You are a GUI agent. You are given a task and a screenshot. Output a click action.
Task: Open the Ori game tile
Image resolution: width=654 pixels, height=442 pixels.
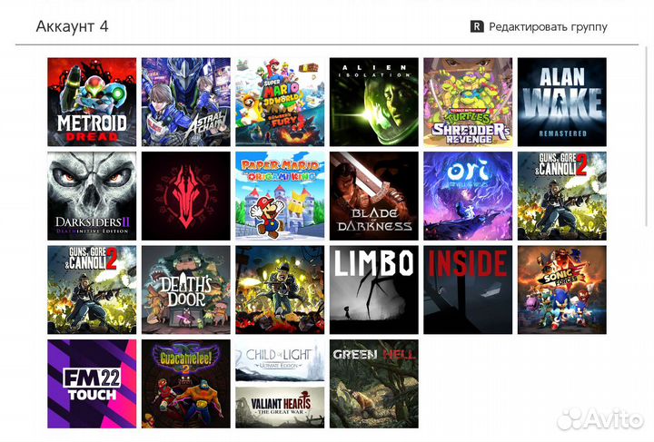(468, 196)
